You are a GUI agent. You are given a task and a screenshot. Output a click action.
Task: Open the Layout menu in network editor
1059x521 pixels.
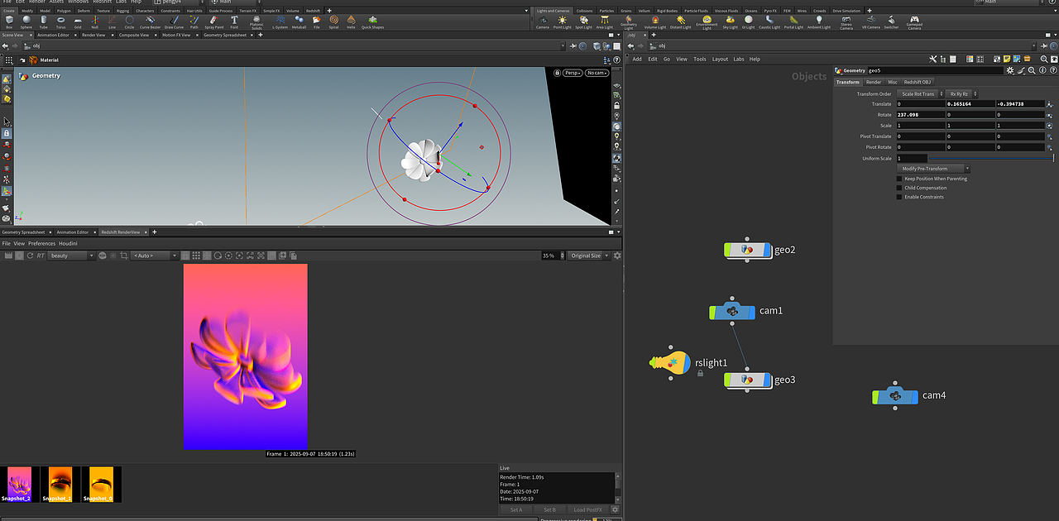tap(720, 59)
